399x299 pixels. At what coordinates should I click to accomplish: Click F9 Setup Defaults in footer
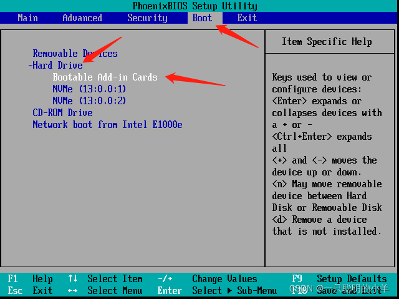coord(339,278)
